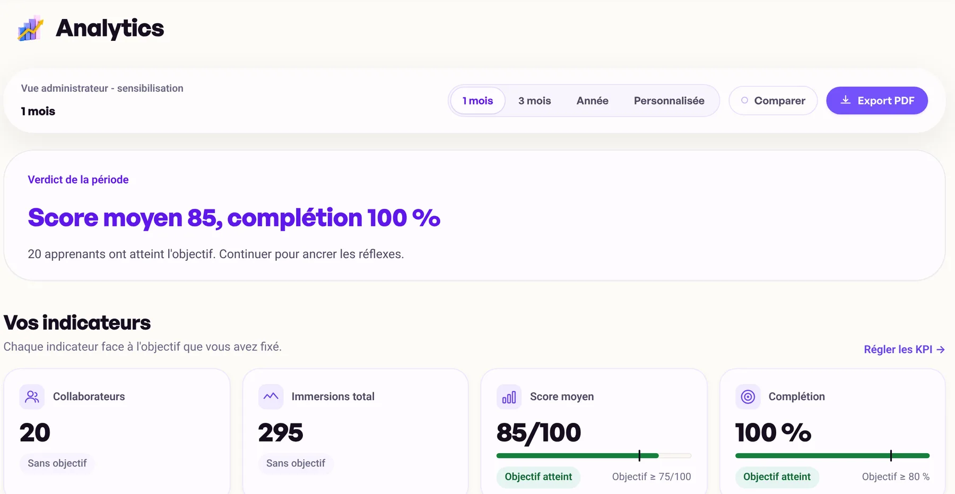Image resolution: width=955 pixels, height=494 pixels.
Task: Click the Complétion progress bar
Action: [x=832, y=456]
